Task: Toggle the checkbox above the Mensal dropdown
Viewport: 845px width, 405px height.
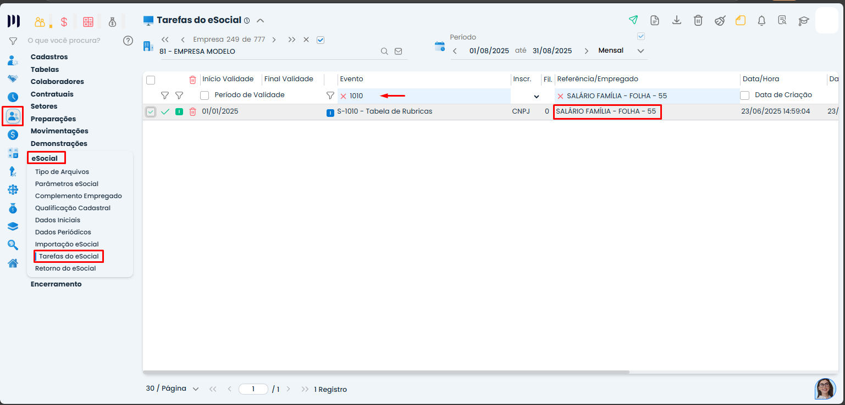Action: tap(640, 36)
